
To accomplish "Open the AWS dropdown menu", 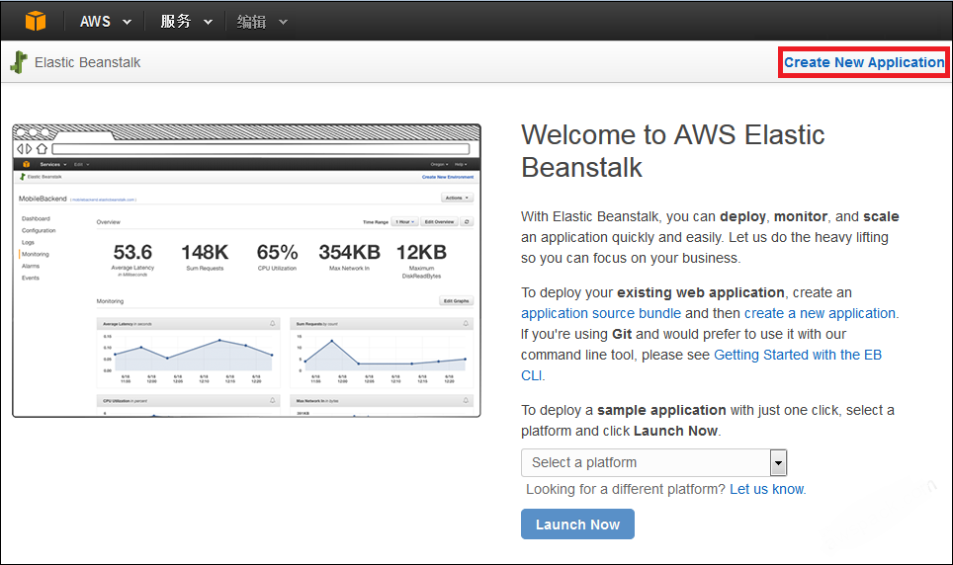I will (105, 22).
